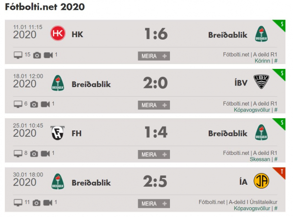Viewport: 293px width, 217px height.
Task: Click the camera icon in ÍA match
Action: tap(37, 203)
